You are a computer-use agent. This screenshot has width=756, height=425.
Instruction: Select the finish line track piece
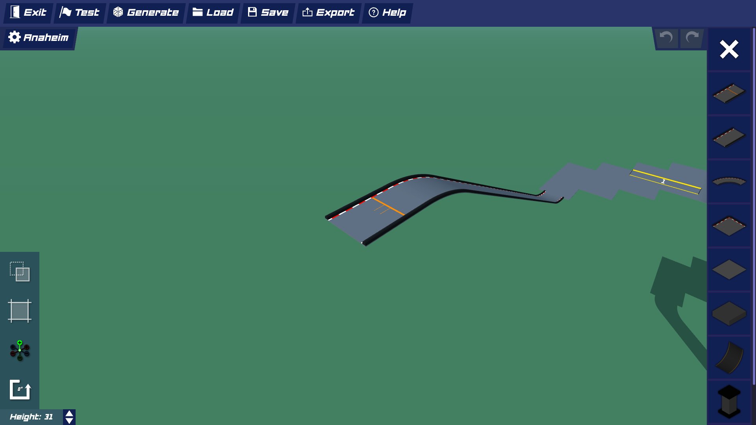tap(728, 93)
